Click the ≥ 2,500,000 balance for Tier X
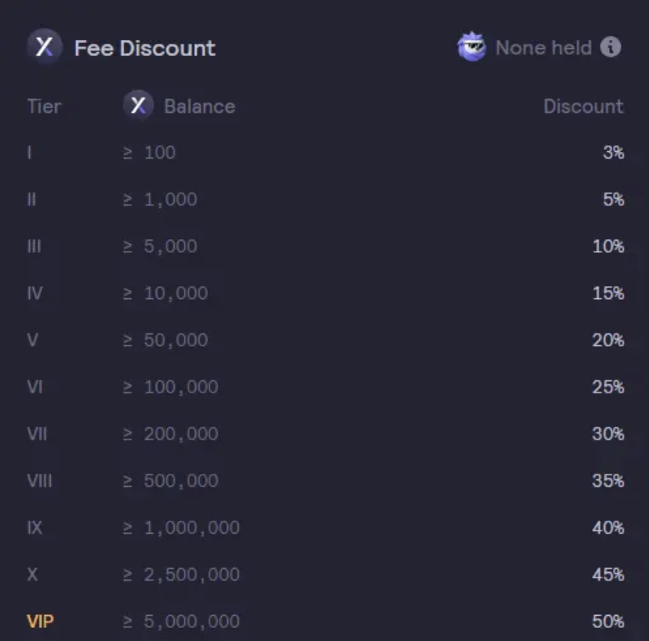Screen dimensions: 649x641 coord(181,574)
